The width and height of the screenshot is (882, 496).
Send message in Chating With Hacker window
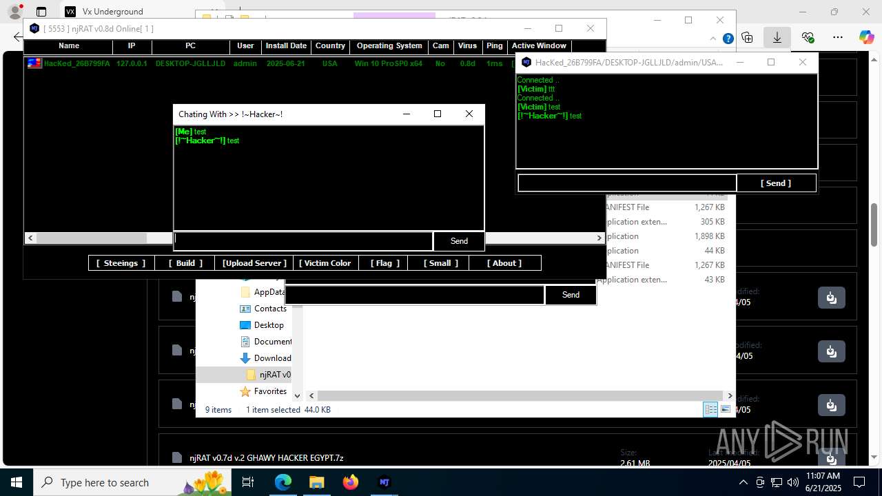click(459, 241)
